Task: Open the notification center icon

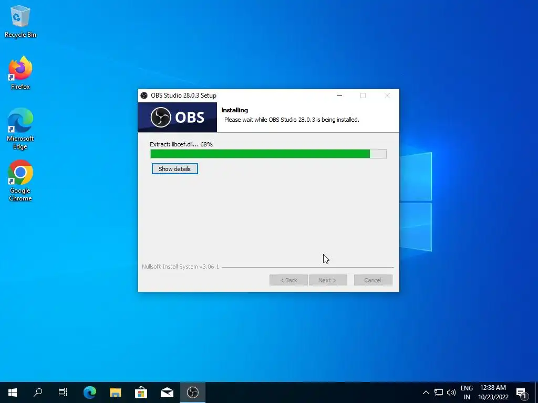Action: tap(522, 393)
